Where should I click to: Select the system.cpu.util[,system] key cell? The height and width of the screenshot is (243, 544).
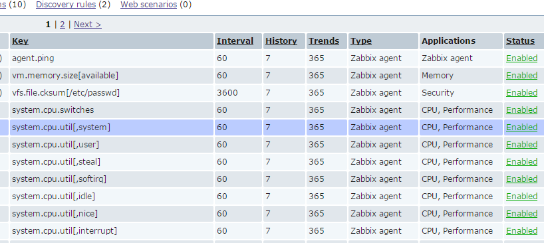pos(112,127)
